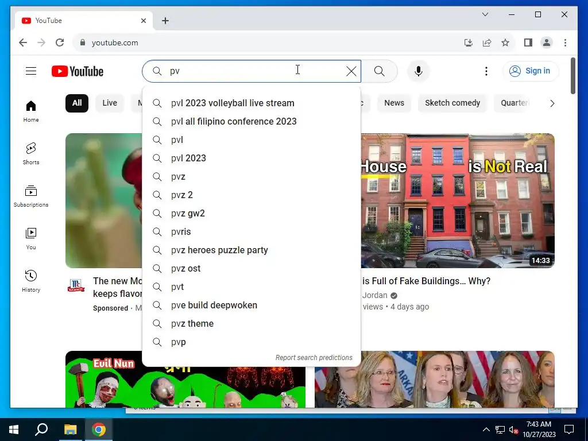588x441 pixels.
Task: Choose the pvl 2023 suggestion
Action: point(252,158)
